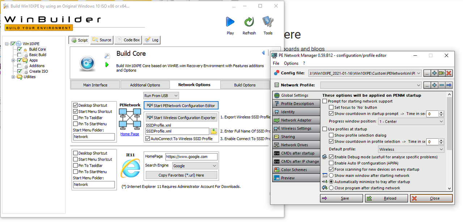Screen dimensions: 463x222
Task: Click the Apps folder icon in tree
Action: coord(25,60)
